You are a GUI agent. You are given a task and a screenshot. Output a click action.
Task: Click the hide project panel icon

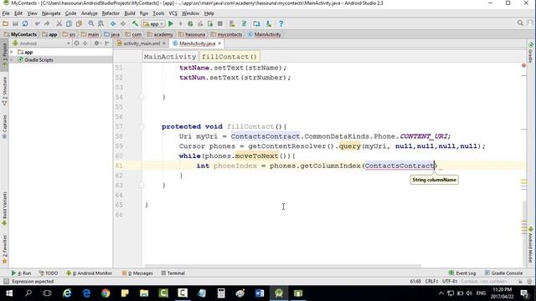click(x=107, y=43)
